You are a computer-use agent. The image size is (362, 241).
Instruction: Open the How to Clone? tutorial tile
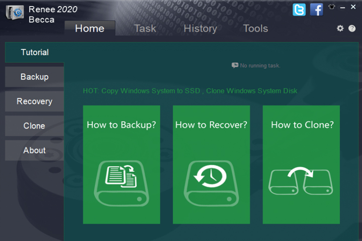pos(301,165)
